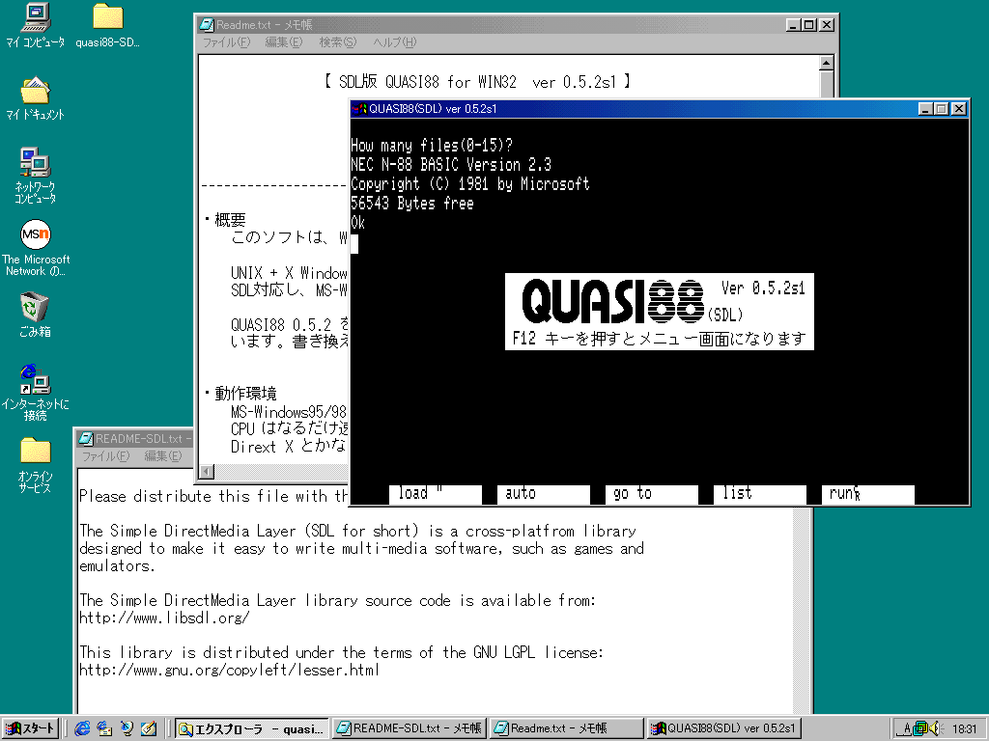Click 'NEC N-88 BASIC Version 2.3' text
Viewport: 989px width, 741px height.
[x=451, y=164]
